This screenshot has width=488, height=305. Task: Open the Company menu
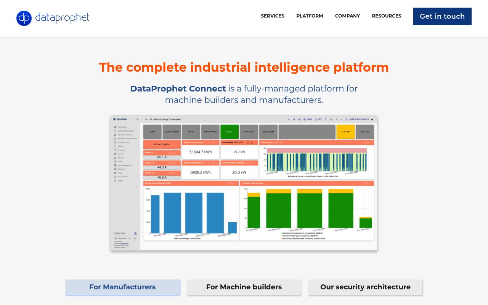[347, 16]
